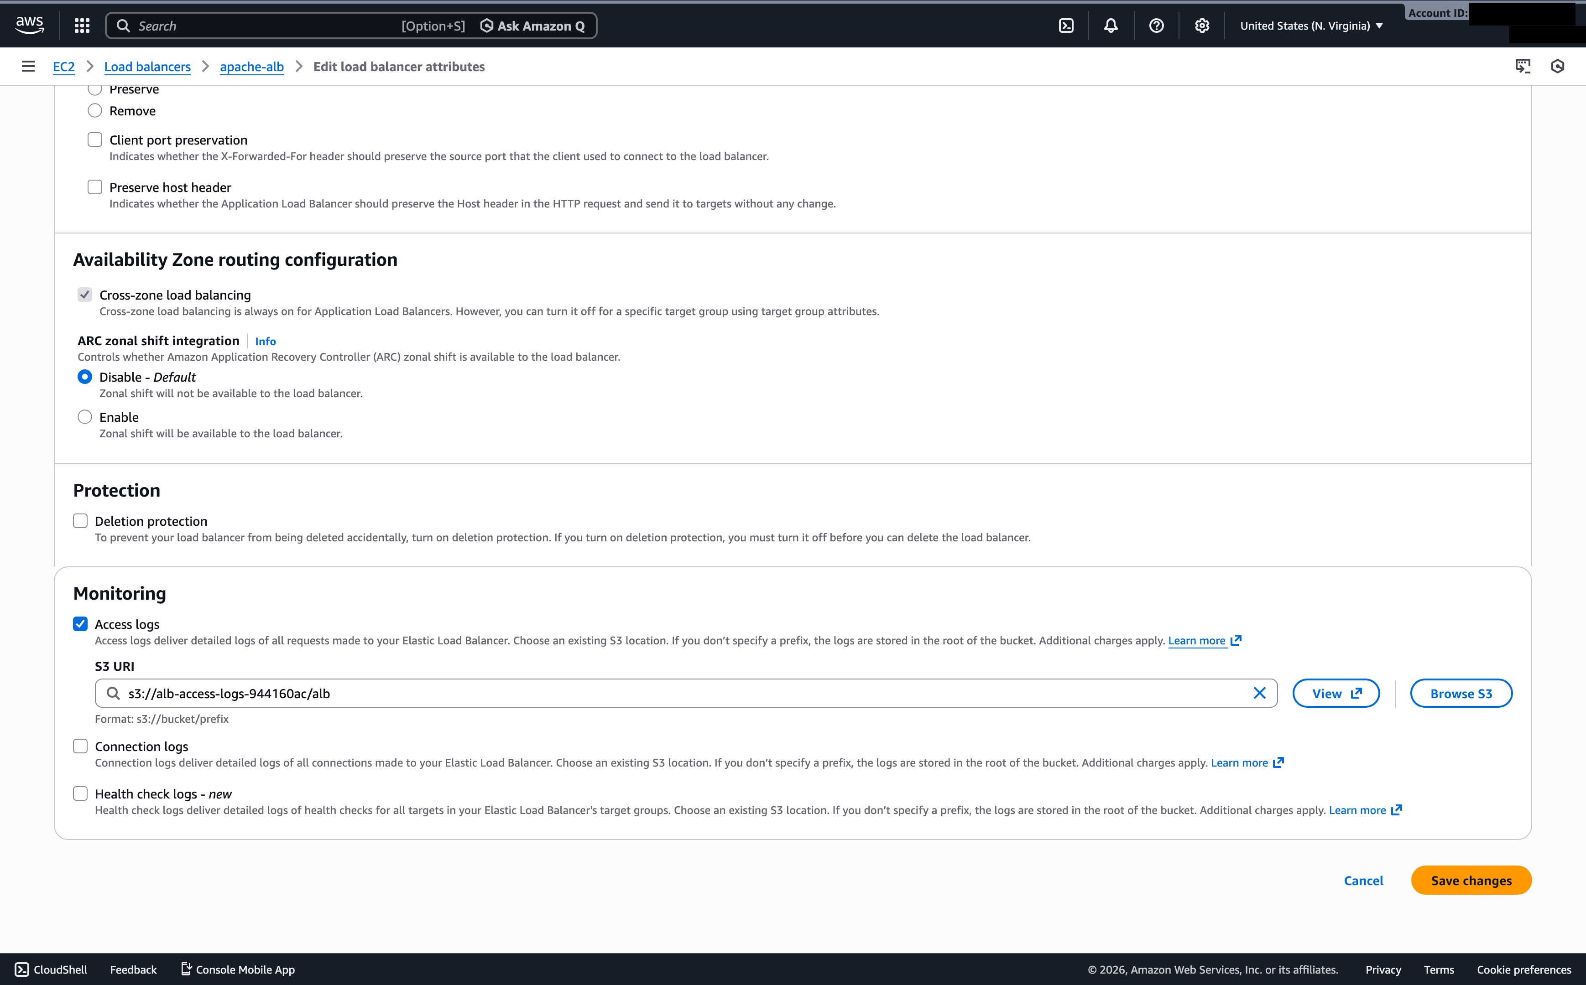This screenshot has width=1586, height=985.
Task: Open the United States (N. Virginia) region dropdown
Action: point(1311,26)
